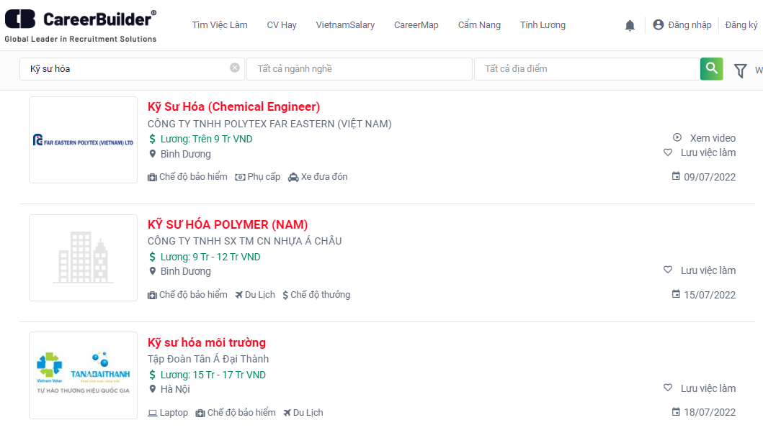
Task: Click the Xem video play icon
Action: pyautogui.click(x=677, y=137)
